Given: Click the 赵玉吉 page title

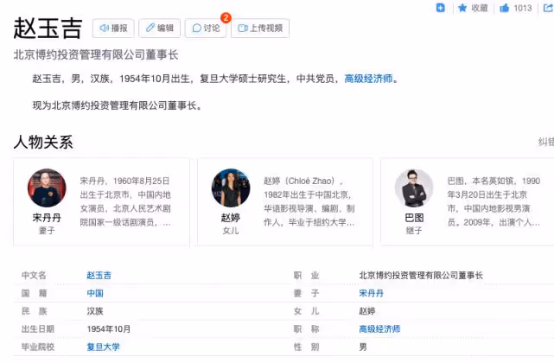Looking at the screenshot, I should 48,29.
